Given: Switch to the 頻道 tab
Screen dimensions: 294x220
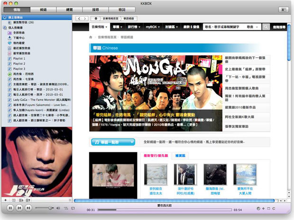Looking at the screenshot, I should [x=43, y=9].
